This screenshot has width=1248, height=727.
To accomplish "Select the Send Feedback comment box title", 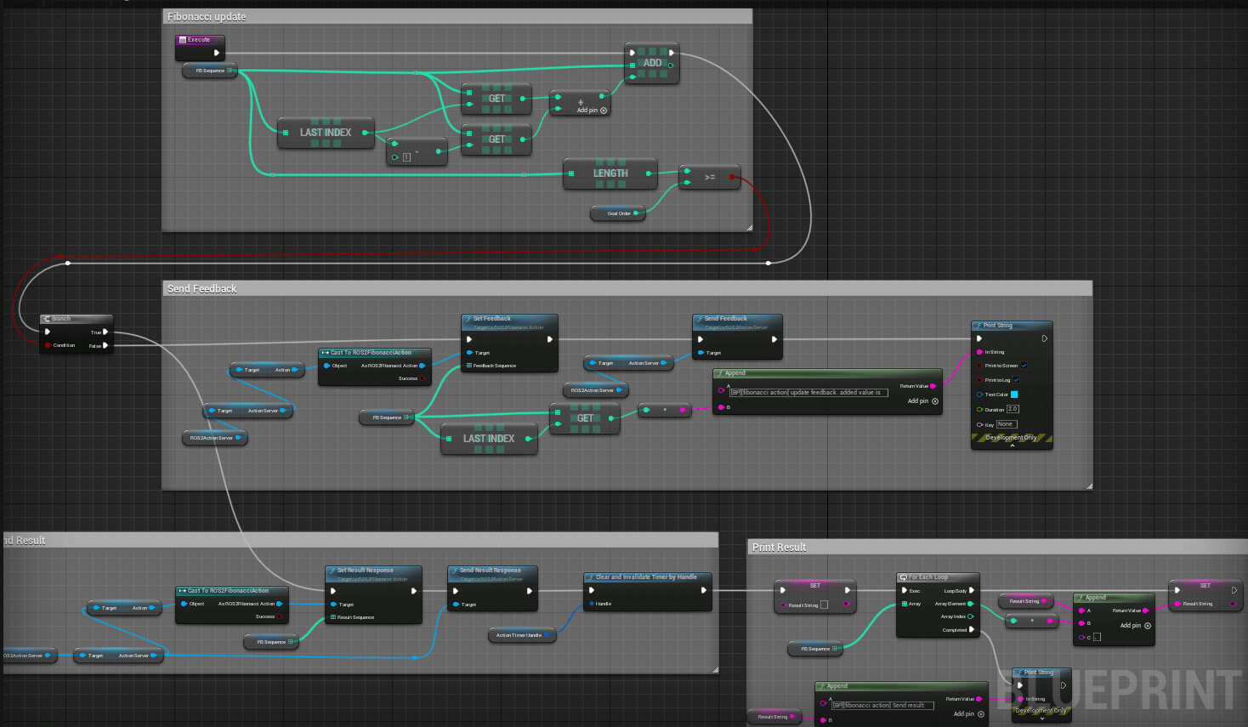I will tap(202, 289).
